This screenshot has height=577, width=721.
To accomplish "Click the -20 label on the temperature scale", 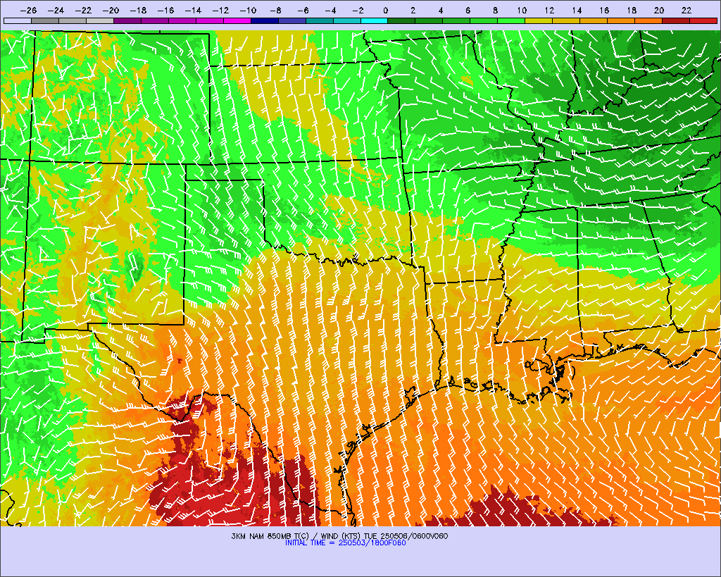I will (x=111, y=10).
